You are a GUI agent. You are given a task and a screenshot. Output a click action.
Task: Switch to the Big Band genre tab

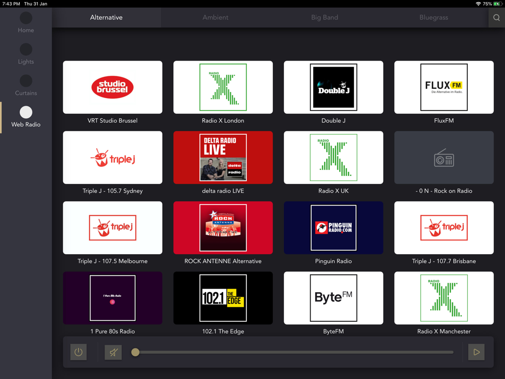pos(325,17)
